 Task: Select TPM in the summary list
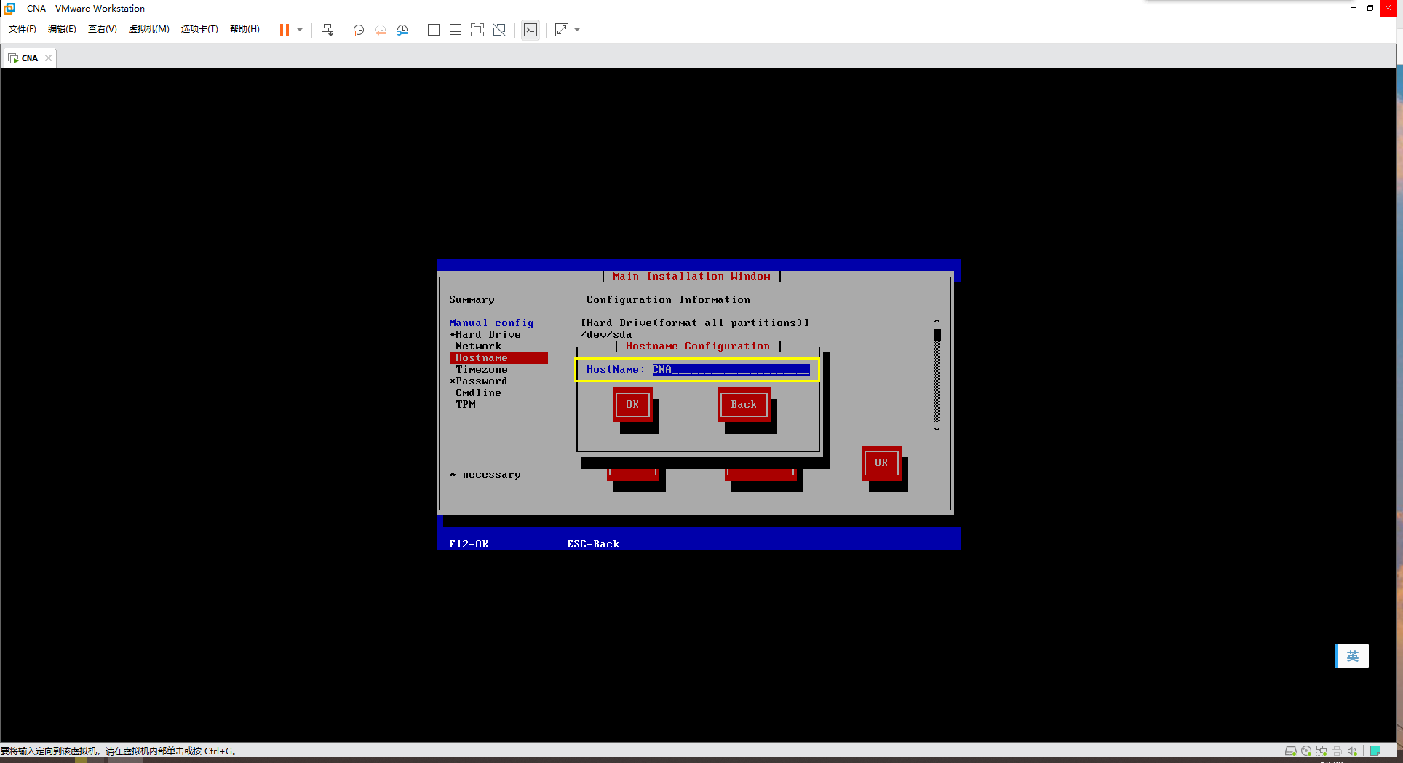click(466, 405)
